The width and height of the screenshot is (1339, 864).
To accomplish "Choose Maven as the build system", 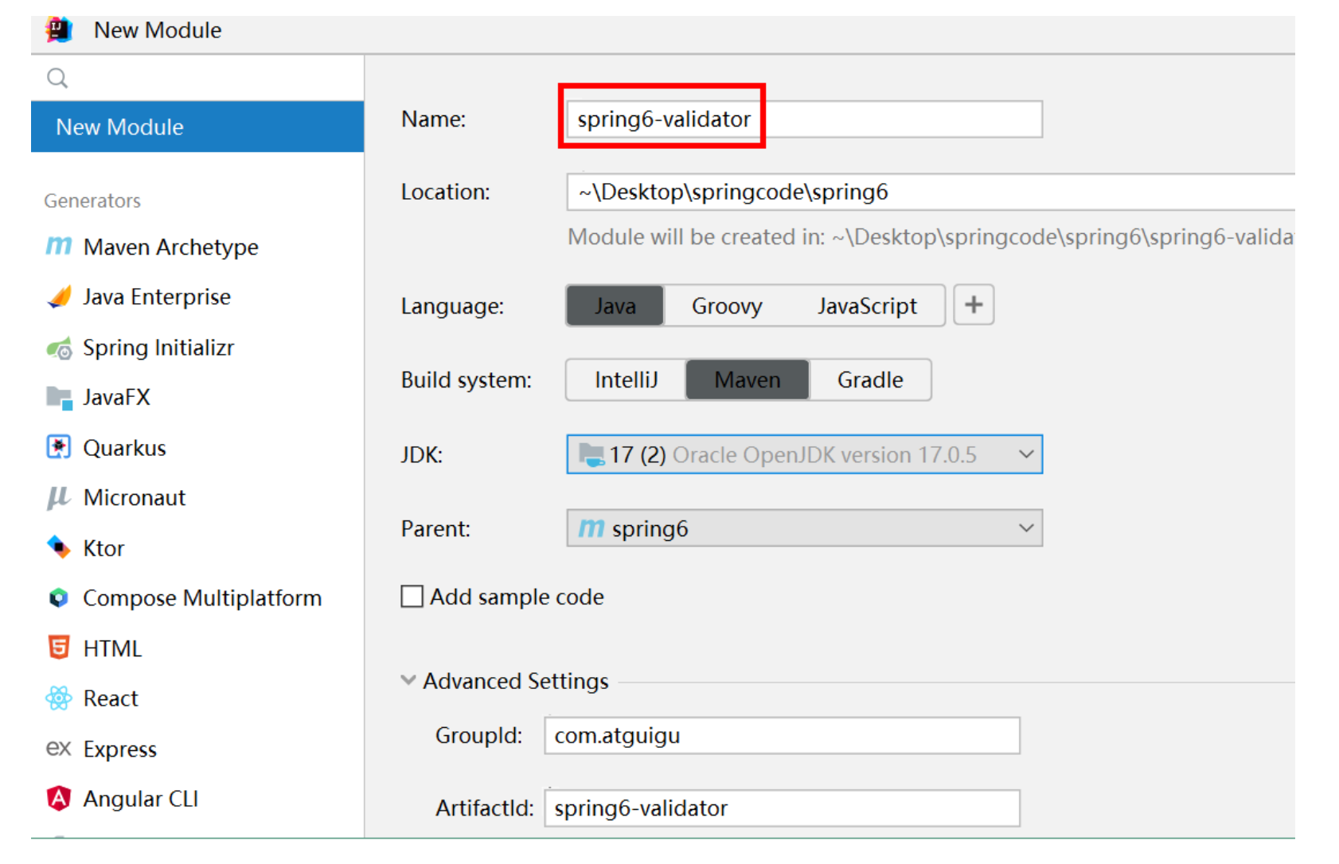I will click(747, 379).
